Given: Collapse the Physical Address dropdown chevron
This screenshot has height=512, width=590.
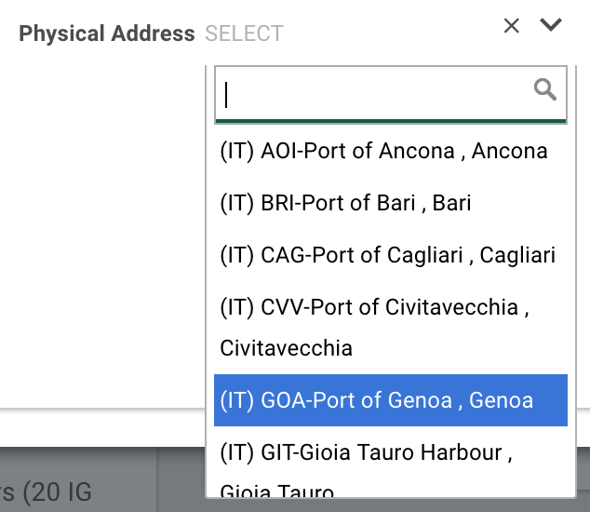Looking at the screenshot, I should coord(551,26).
